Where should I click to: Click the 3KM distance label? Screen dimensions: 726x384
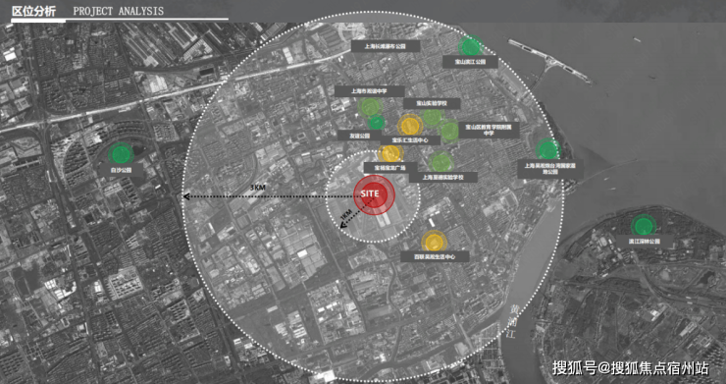pos(257,188)
